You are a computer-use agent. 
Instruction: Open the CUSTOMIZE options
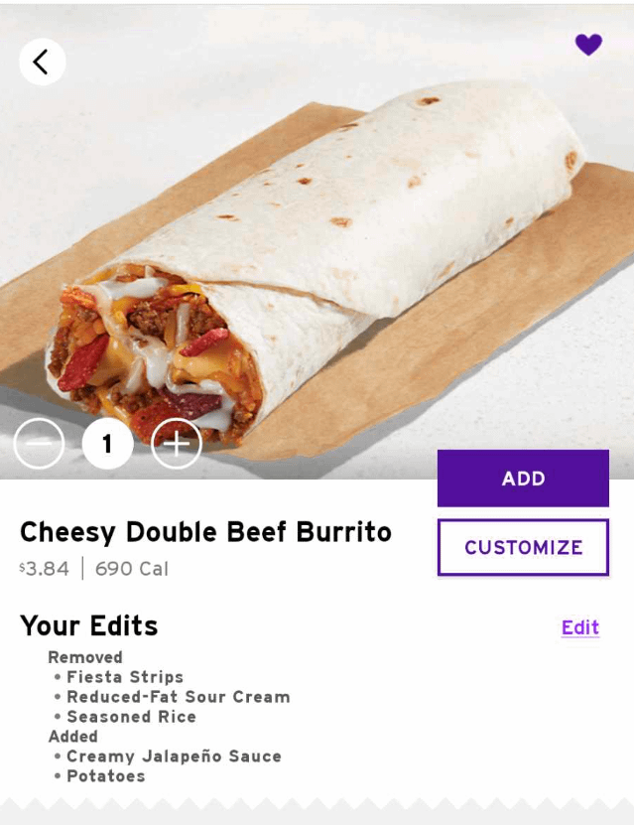point(523,547)
